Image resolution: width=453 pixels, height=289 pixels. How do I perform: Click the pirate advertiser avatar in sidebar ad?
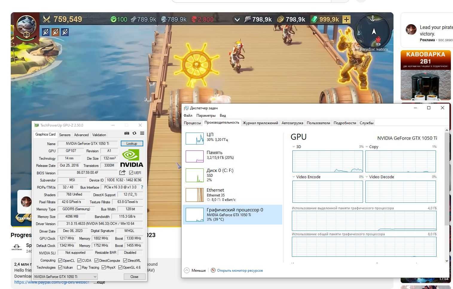point(411,30)
